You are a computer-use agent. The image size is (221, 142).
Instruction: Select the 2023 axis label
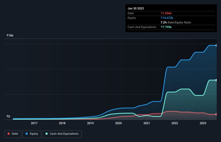point(203,123)
